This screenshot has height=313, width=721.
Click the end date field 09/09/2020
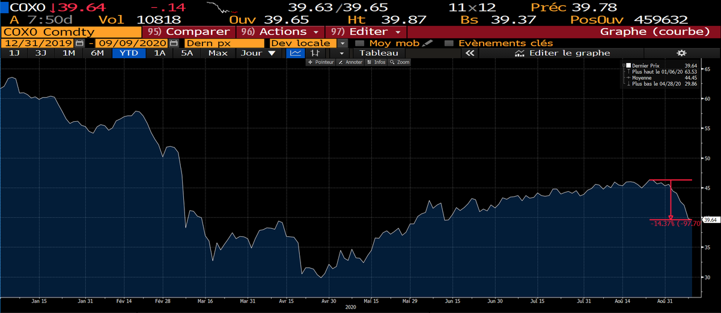[x=132, y=43]
